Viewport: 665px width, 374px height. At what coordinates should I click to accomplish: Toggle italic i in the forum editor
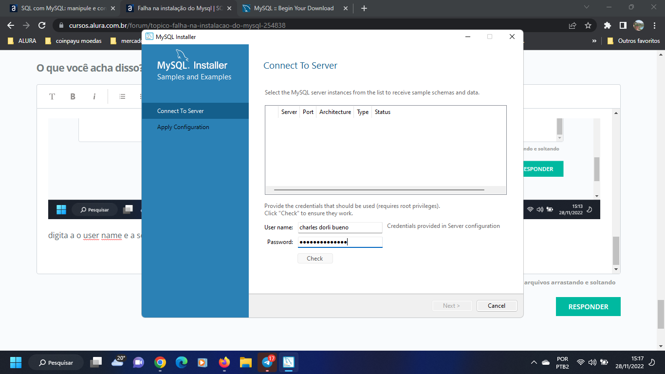(94, 96)
